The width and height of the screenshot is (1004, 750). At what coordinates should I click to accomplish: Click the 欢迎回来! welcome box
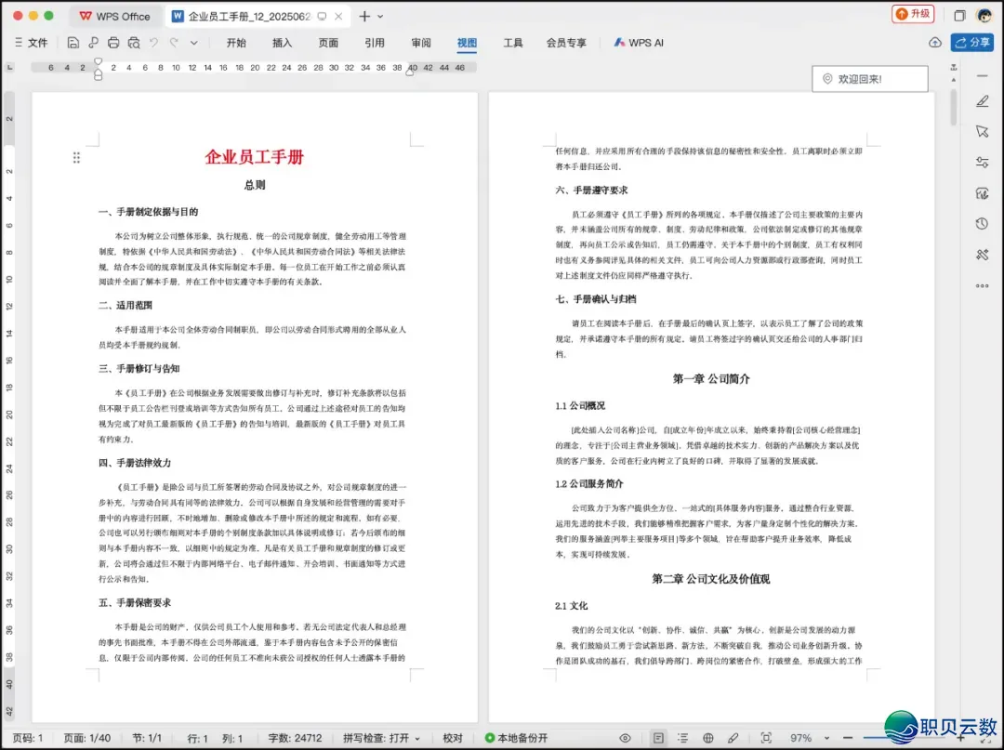pyautogui.click(x=869, y=79)
